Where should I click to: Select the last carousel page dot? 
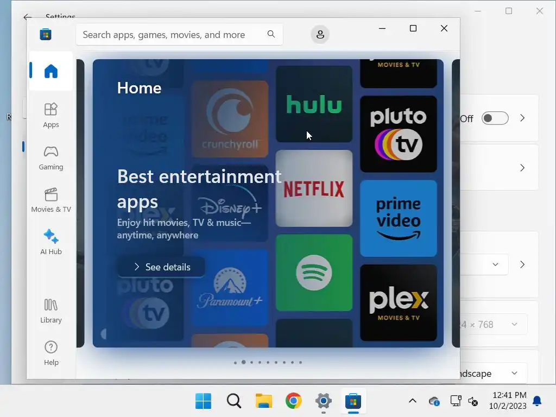(300, 362)
